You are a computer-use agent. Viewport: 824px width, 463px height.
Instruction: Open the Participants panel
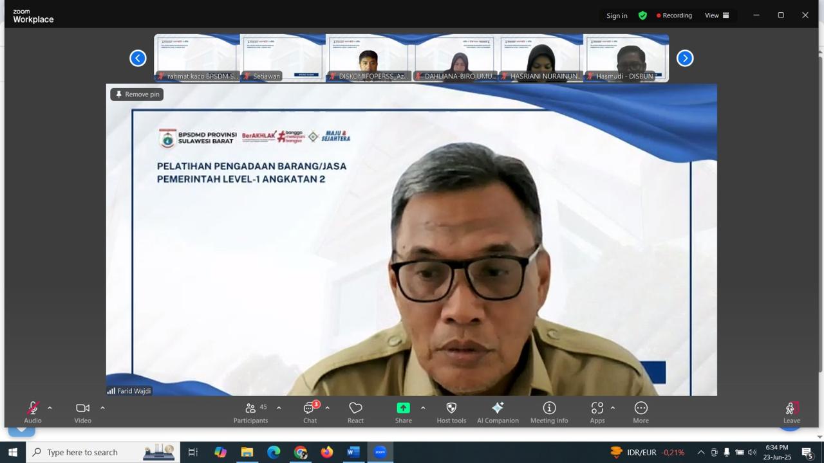pos(250,412)
